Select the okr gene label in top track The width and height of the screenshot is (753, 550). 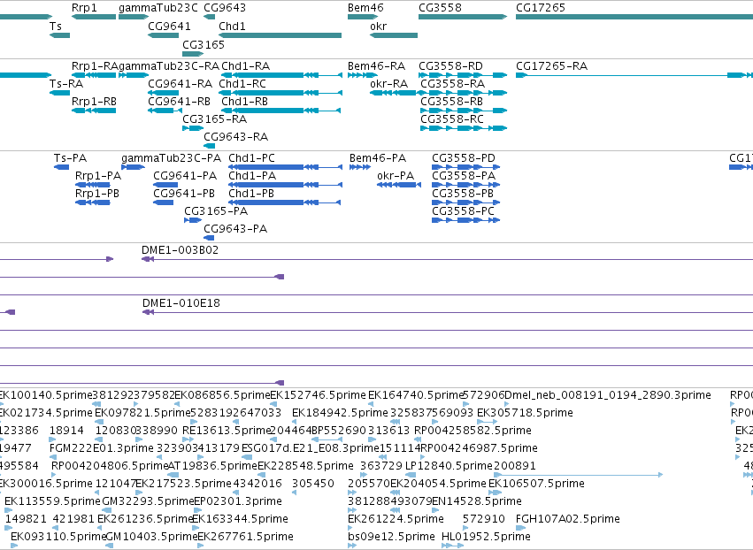pos(379,26)
